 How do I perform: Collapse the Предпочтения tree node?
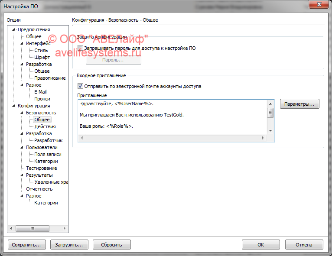click(13, 29)
